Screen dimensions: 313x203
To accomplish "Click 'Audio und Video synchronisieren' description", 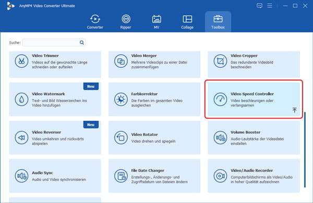I will 58,180.
